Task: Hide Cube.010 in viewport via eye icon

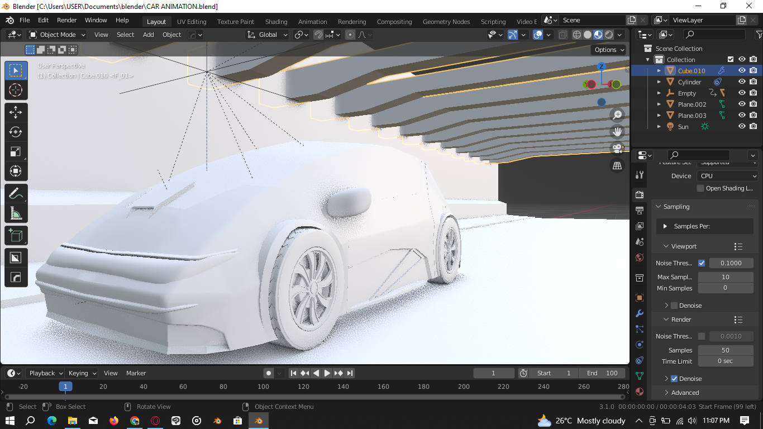Action: (742, 70)
